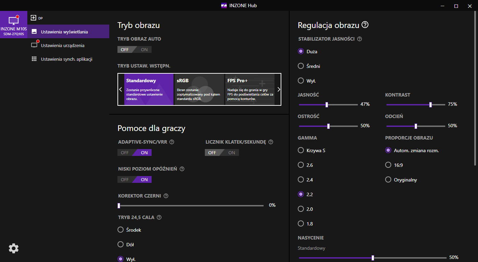Click the Korektor czerni slider handle

(x=119, y=206)
